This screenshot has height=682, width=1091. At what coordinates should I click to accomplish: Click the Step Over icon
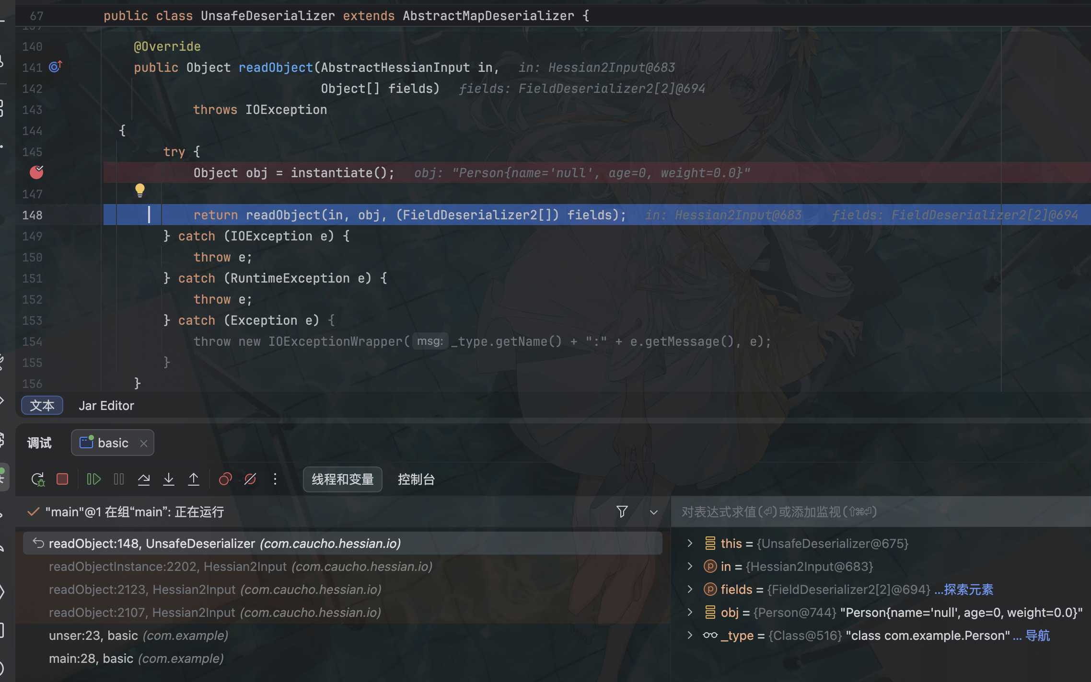(144, 479)
